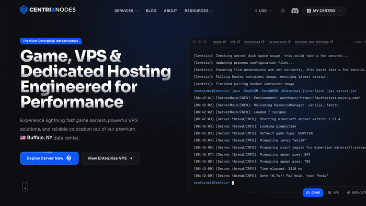The height and width of the screenshot is (206, 366).
Task: Click the Premium Enterprise Infrastructure badge
Action: click(x=51, y=41)
